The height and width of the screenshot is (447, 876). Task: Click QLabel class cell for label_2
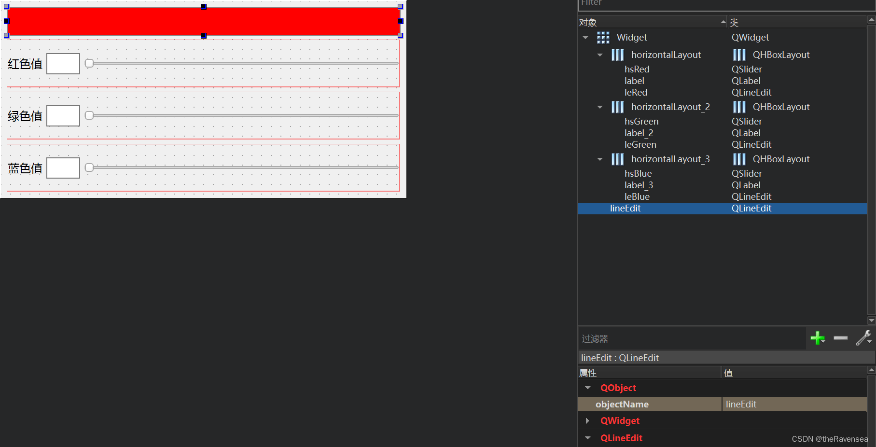tap(746, 133)
